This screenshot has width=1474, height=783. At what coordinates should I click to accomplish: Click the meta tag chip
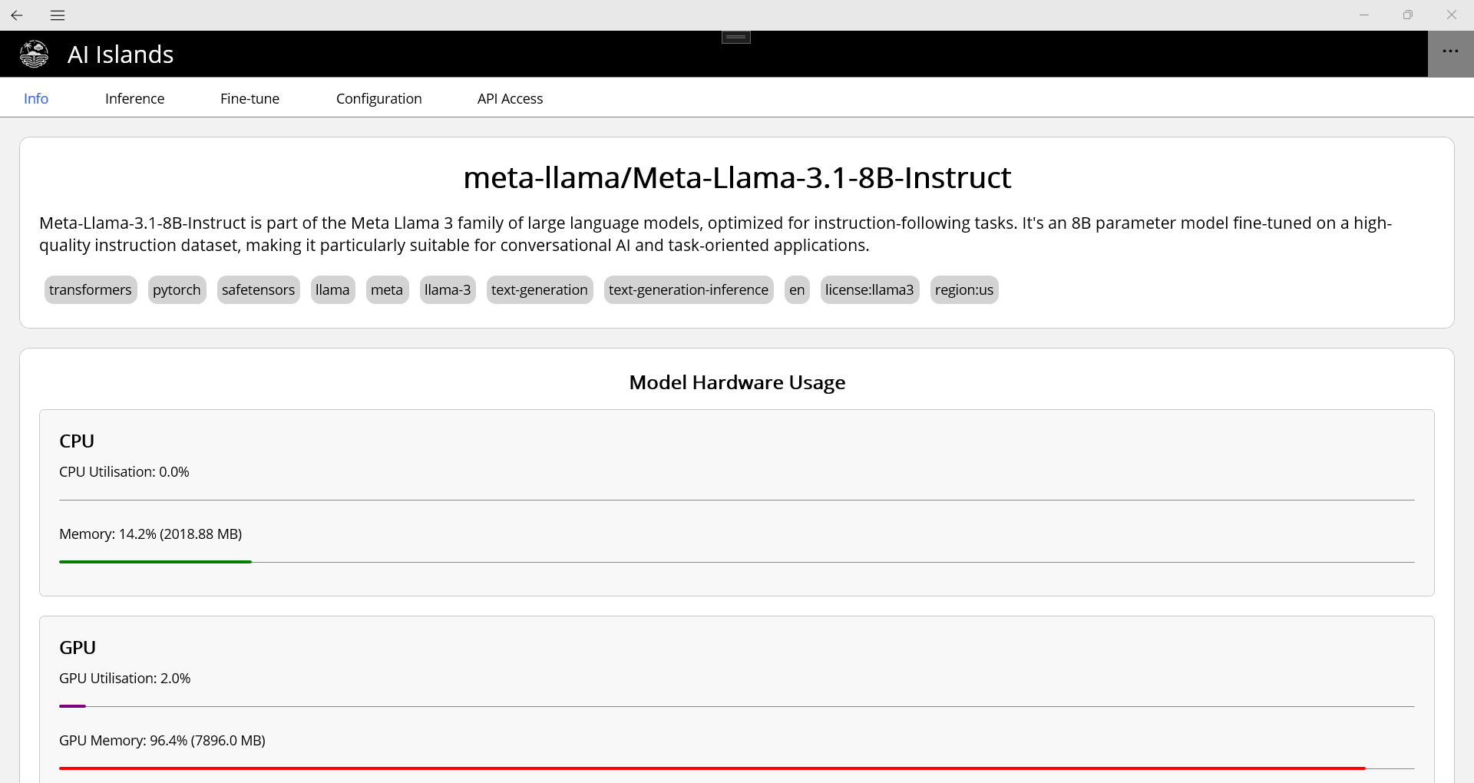(387, 290)
